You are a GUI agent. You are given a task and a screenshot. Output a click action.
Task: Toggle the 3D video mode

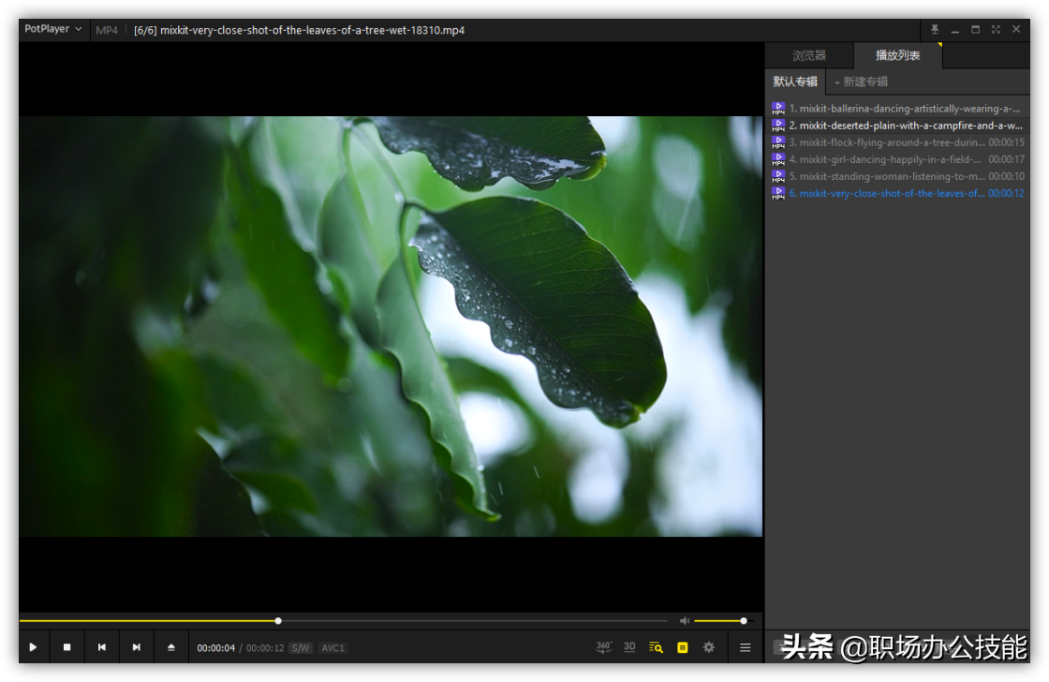pyautogui.click(x=629, y=647)
